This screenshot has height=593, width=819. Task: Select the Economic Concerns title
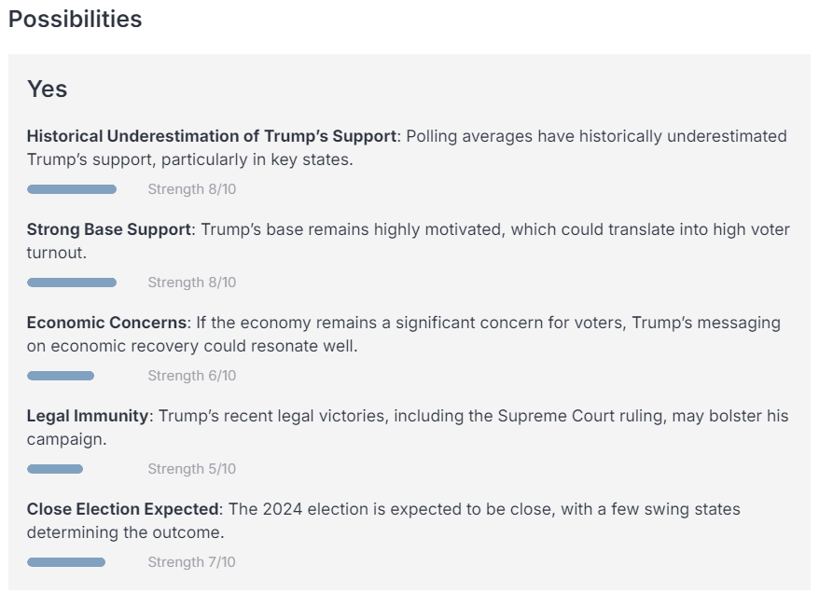pos(106,323)
